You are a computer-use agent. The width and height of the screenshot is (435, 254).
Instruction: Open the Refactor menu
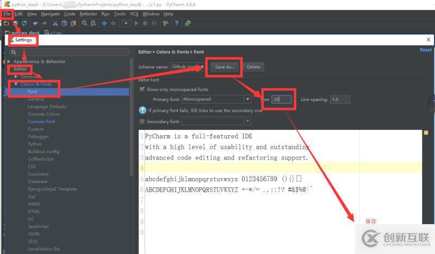(x=88, y=14)
